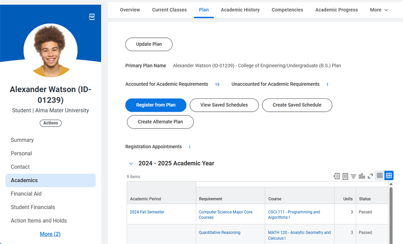The width and height of the screenshot is (403, 244).
Task: Open the worksheet view icon
Action: coord(345,176)
